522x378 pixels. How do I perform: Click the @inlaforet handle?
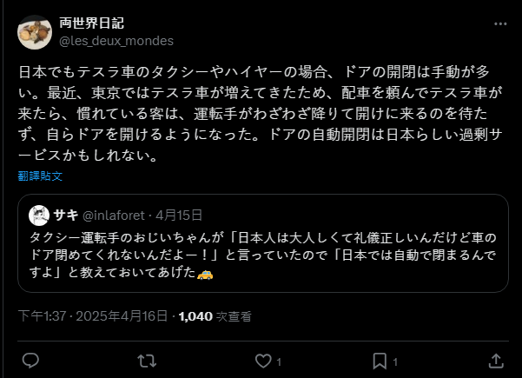116,216
